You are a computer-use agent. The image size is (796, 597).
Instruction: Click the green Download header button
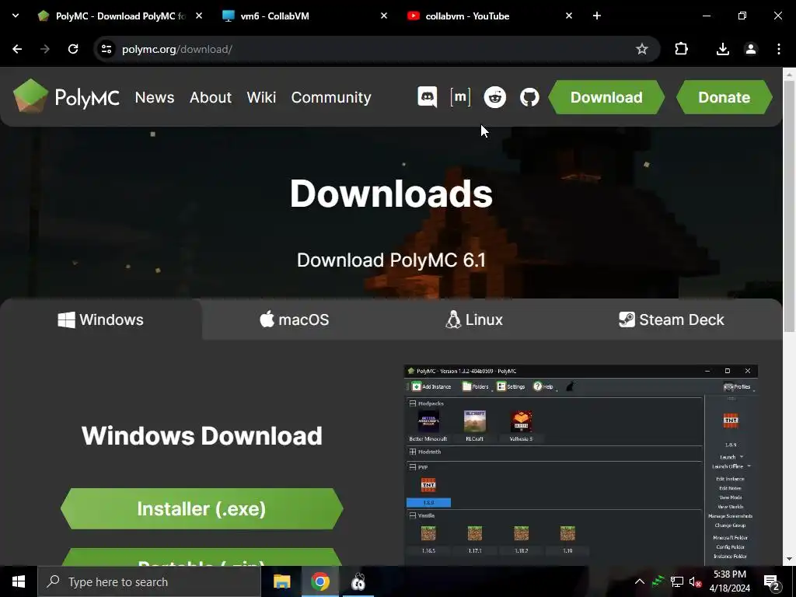point(606,97)
